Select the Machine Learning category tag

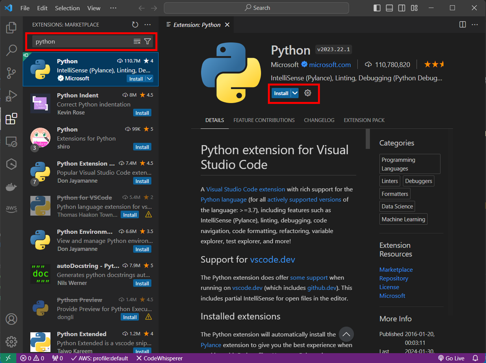pos(403,219)
